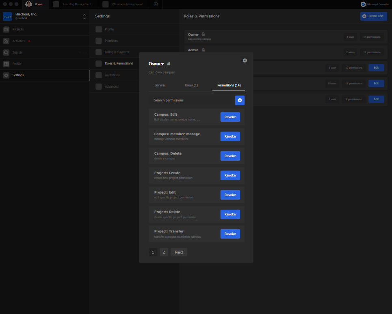Revoke the Campus: Delete permission
The width and height of the screenshot is (392, 314).
(230, 156)
